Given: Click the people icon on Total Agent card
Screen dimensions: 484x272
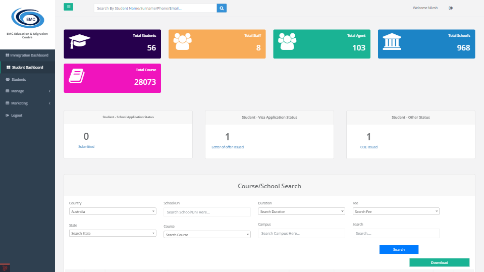Looking at the screenshot, I should (287, 41).
